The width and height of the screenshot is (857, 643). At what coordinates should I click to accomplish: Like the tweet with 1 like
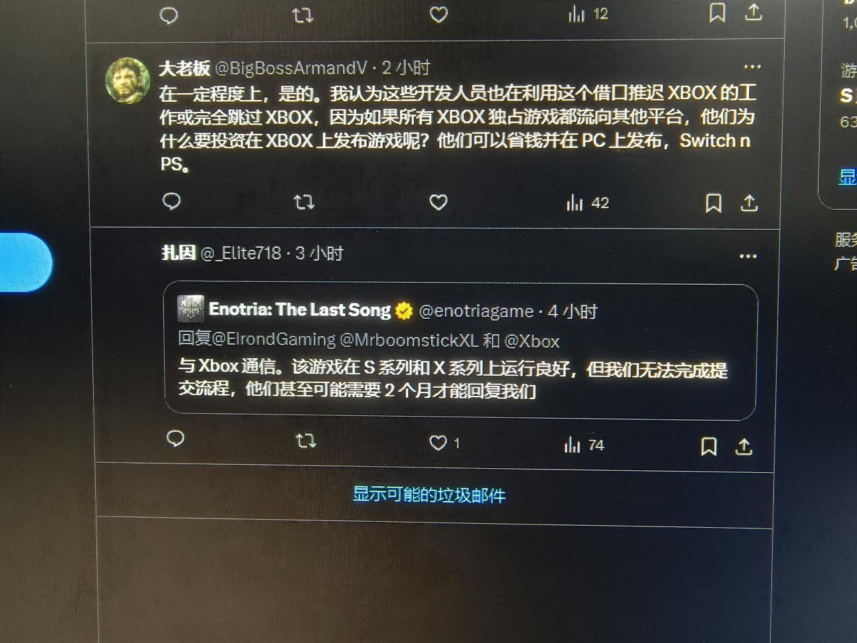point(445,443)
